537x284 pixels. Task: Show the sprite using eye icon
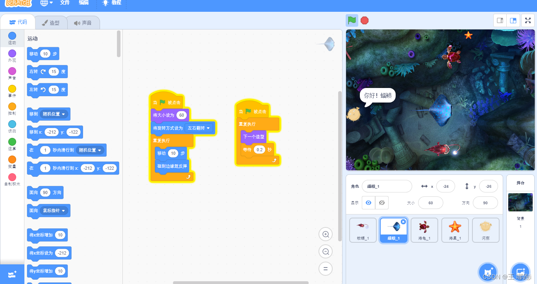[368, 203]
